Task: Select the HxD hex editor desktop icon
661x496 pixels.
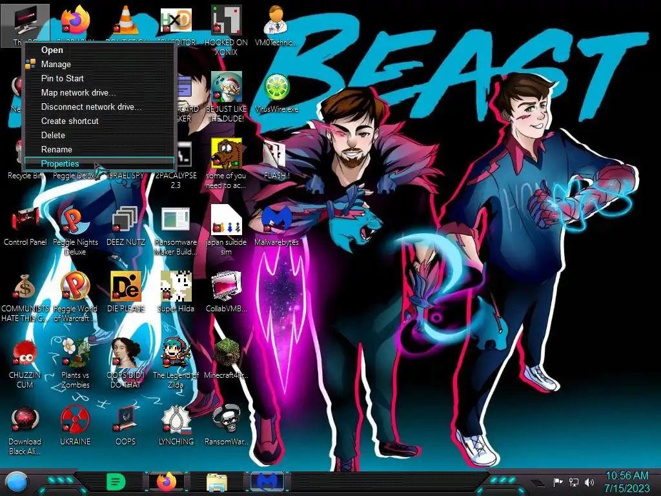Action: click(176, 21)
